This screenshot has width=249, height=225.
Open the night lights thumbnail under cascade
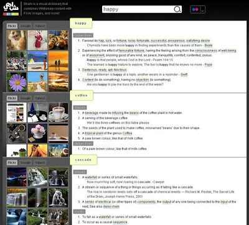[x=17, y=177]
